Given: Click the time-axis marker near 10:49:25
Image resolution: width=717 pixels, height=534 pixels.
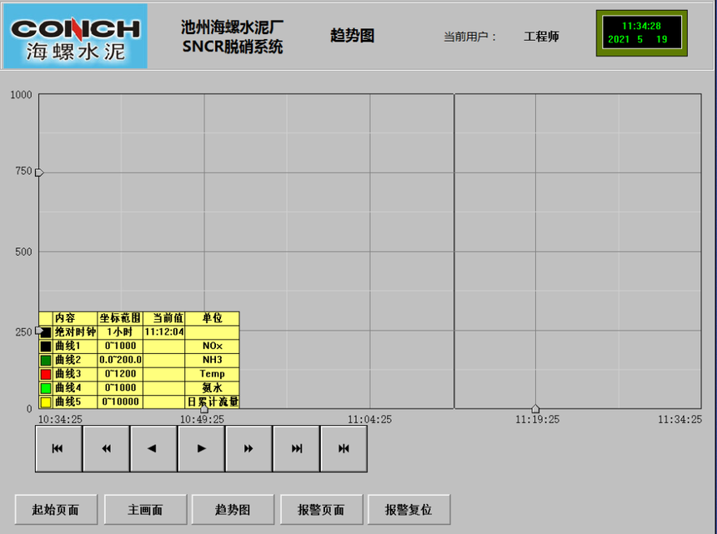Looking at the screenshot, I should [204, 409].
